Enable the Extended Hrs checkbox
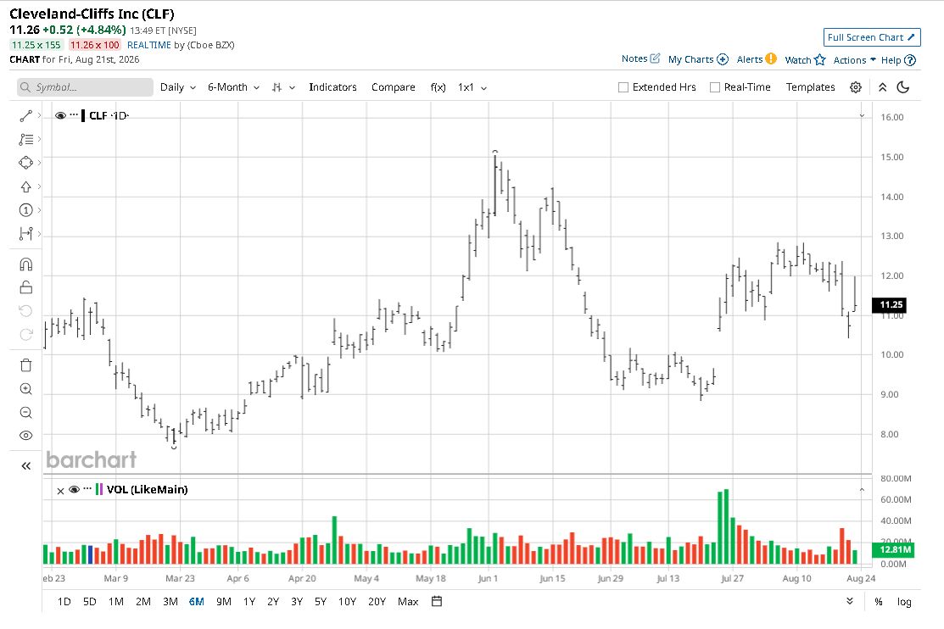 (x=623, y=87)
